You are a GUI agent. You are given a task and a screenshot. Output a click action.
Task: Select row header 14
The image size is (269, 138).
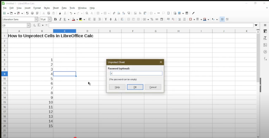[4, 97]
